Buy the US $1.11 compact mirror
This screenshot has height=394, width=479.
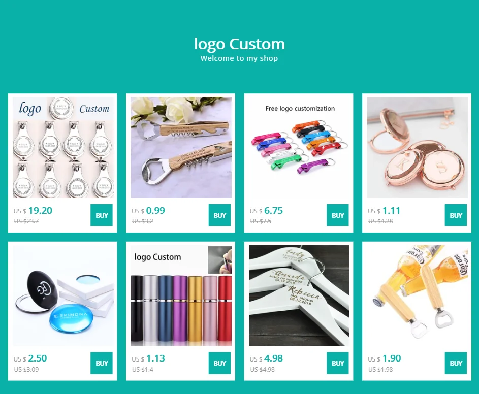pyautogui.click(x=456, y=215)
